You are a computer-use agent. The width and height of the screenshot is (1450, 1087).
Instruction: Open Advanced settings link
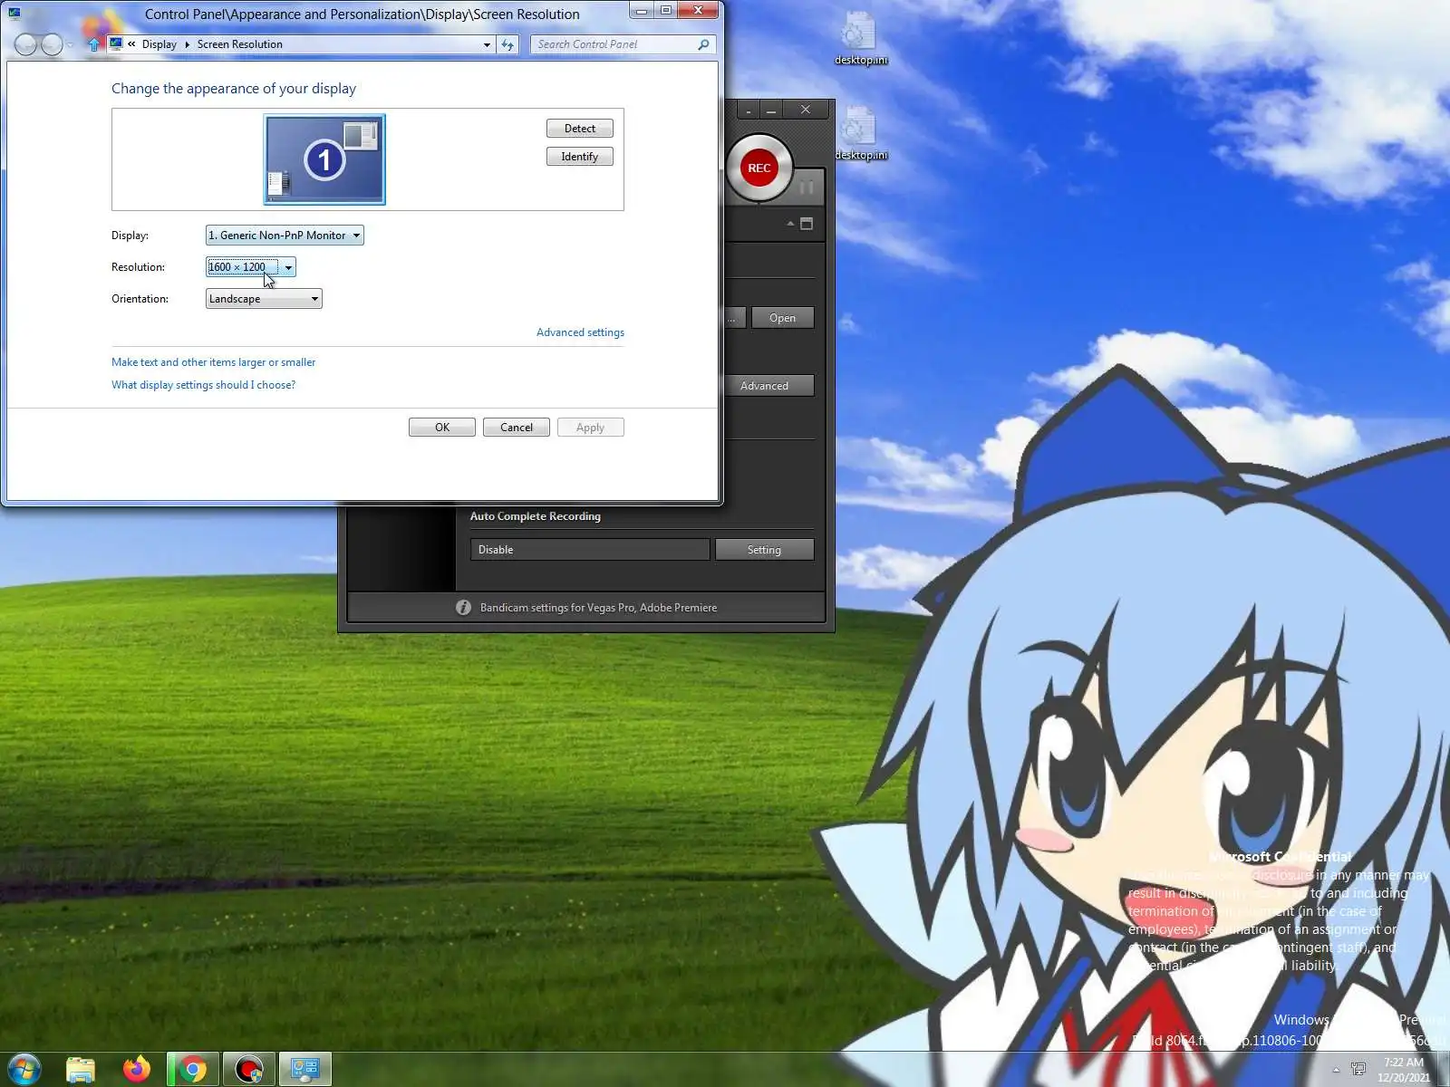click(x=580, y=332)
